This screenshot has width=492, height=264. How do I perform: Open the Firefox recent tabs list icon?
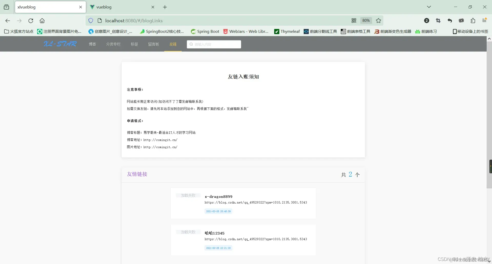pyautogui.click(x=6, y=7)
